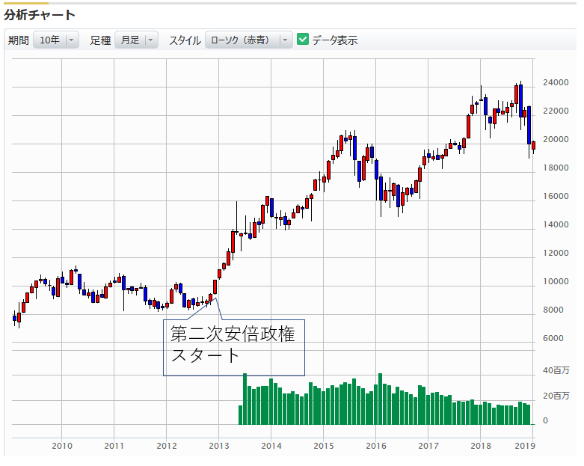Screen dimensions: 584x466
Task: Click the 24000 price axis label
Action: click(556, 83)
